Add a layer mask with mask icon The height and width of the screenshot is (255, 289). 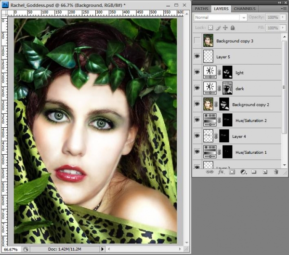click(232, 172)
